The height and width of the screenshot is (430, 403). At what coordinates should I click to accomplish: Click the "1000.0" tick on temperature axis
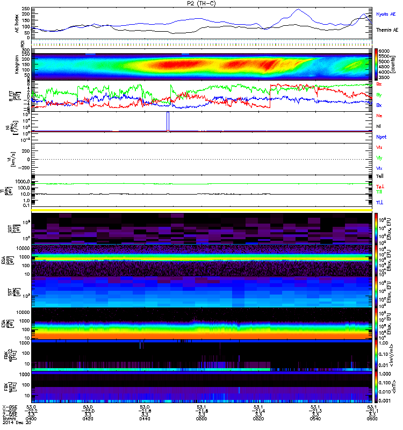tap(23, 182)
